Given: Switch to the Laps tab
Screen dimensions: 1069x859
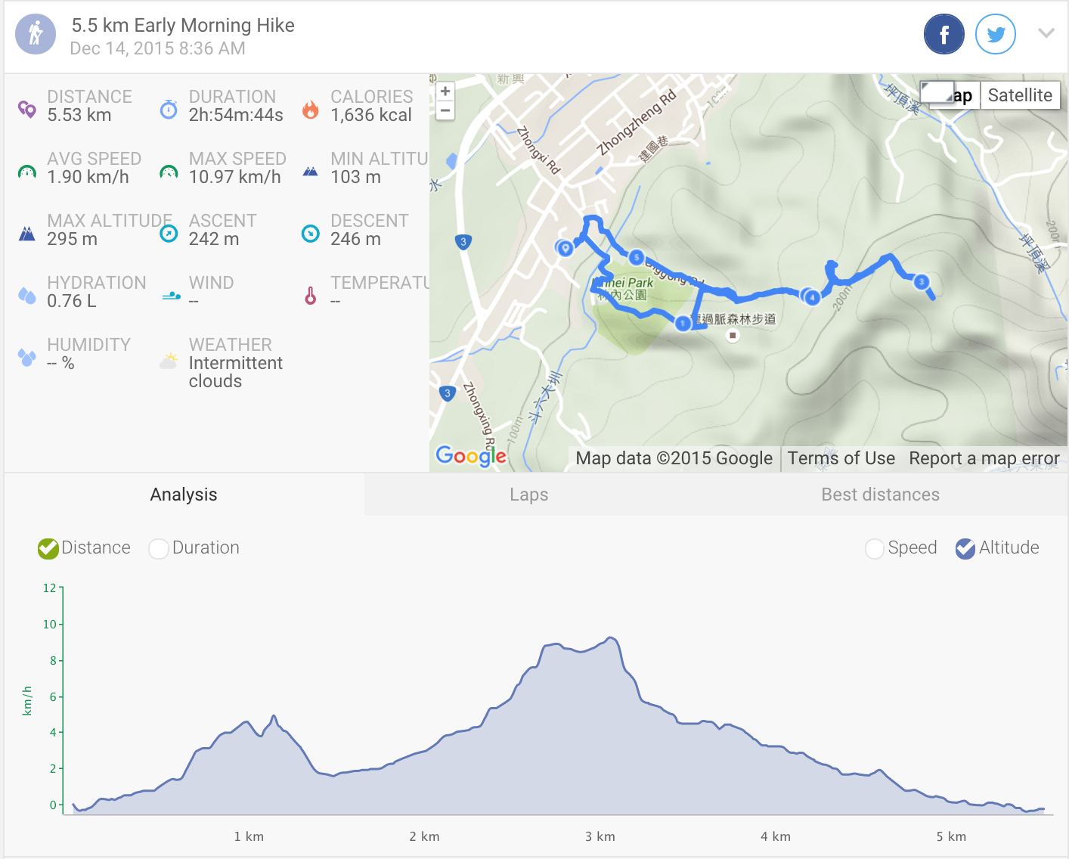Looking at the screenshot, I should pyautogui.click(x=528, y=495).
